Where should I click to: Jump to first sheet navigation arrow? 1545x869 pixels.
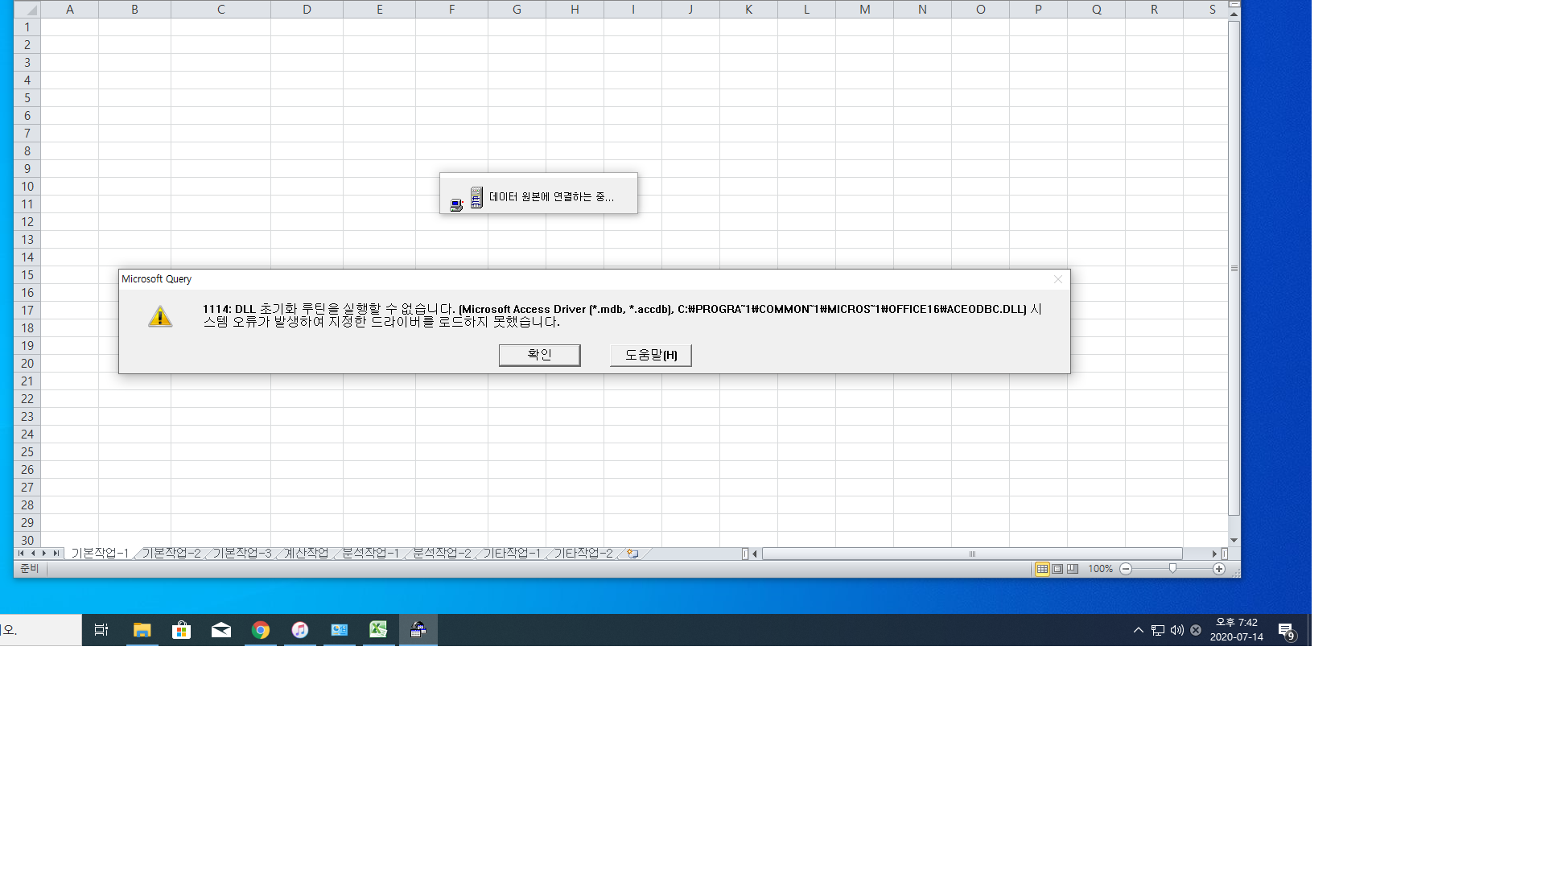21,554
